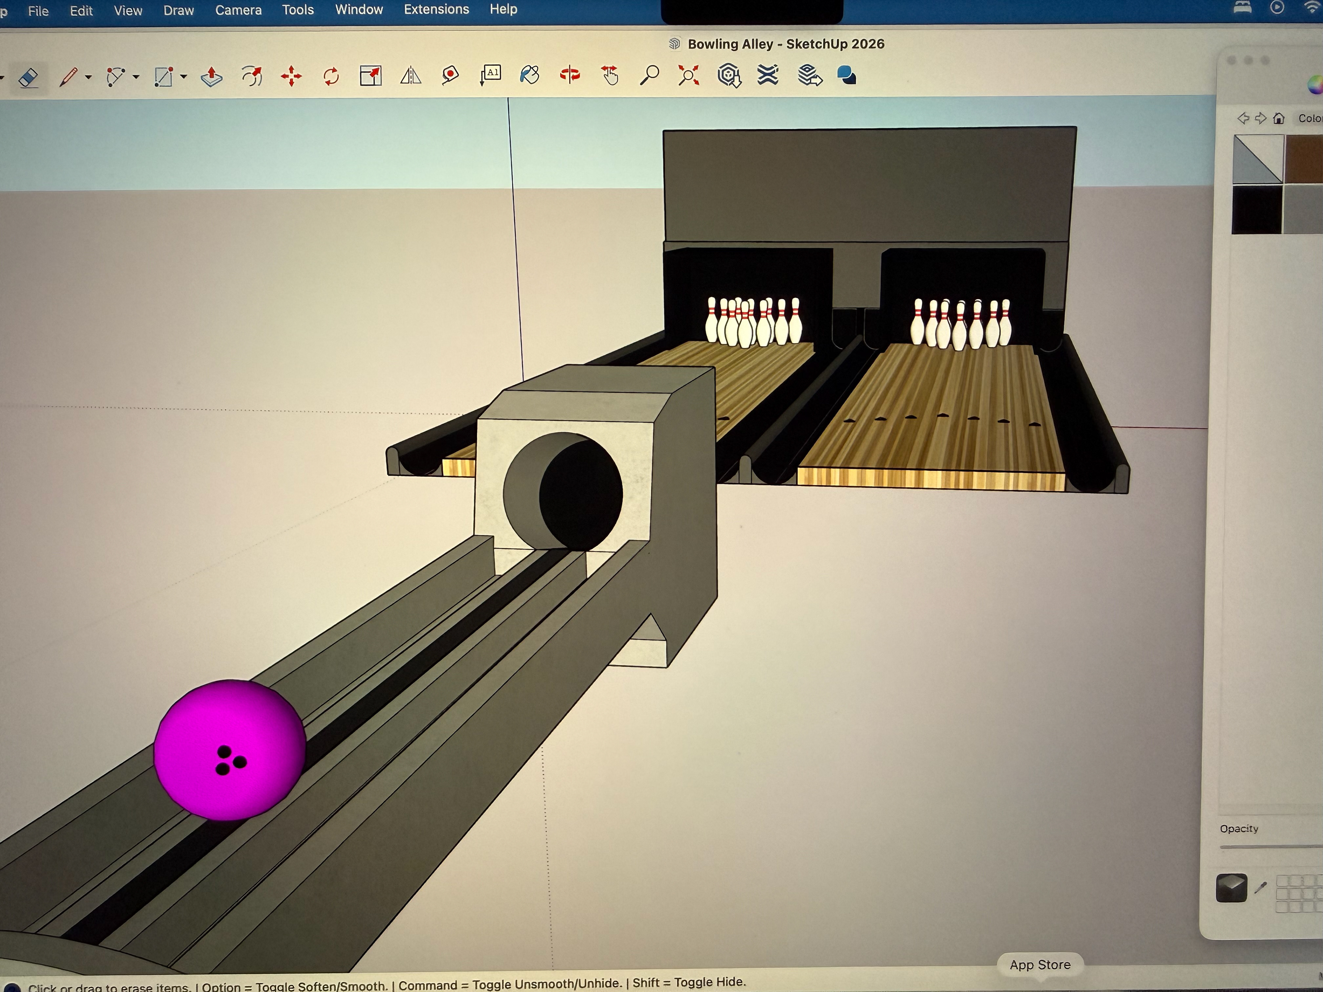Select the black material swatch
Image resolution: width=1323 pixels, height=992 pixels.
point(1257,209)
